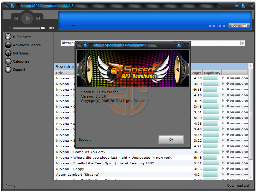Download the 4:38 length song
Viewport: 257px width, 193px height.
click(237, 78)
